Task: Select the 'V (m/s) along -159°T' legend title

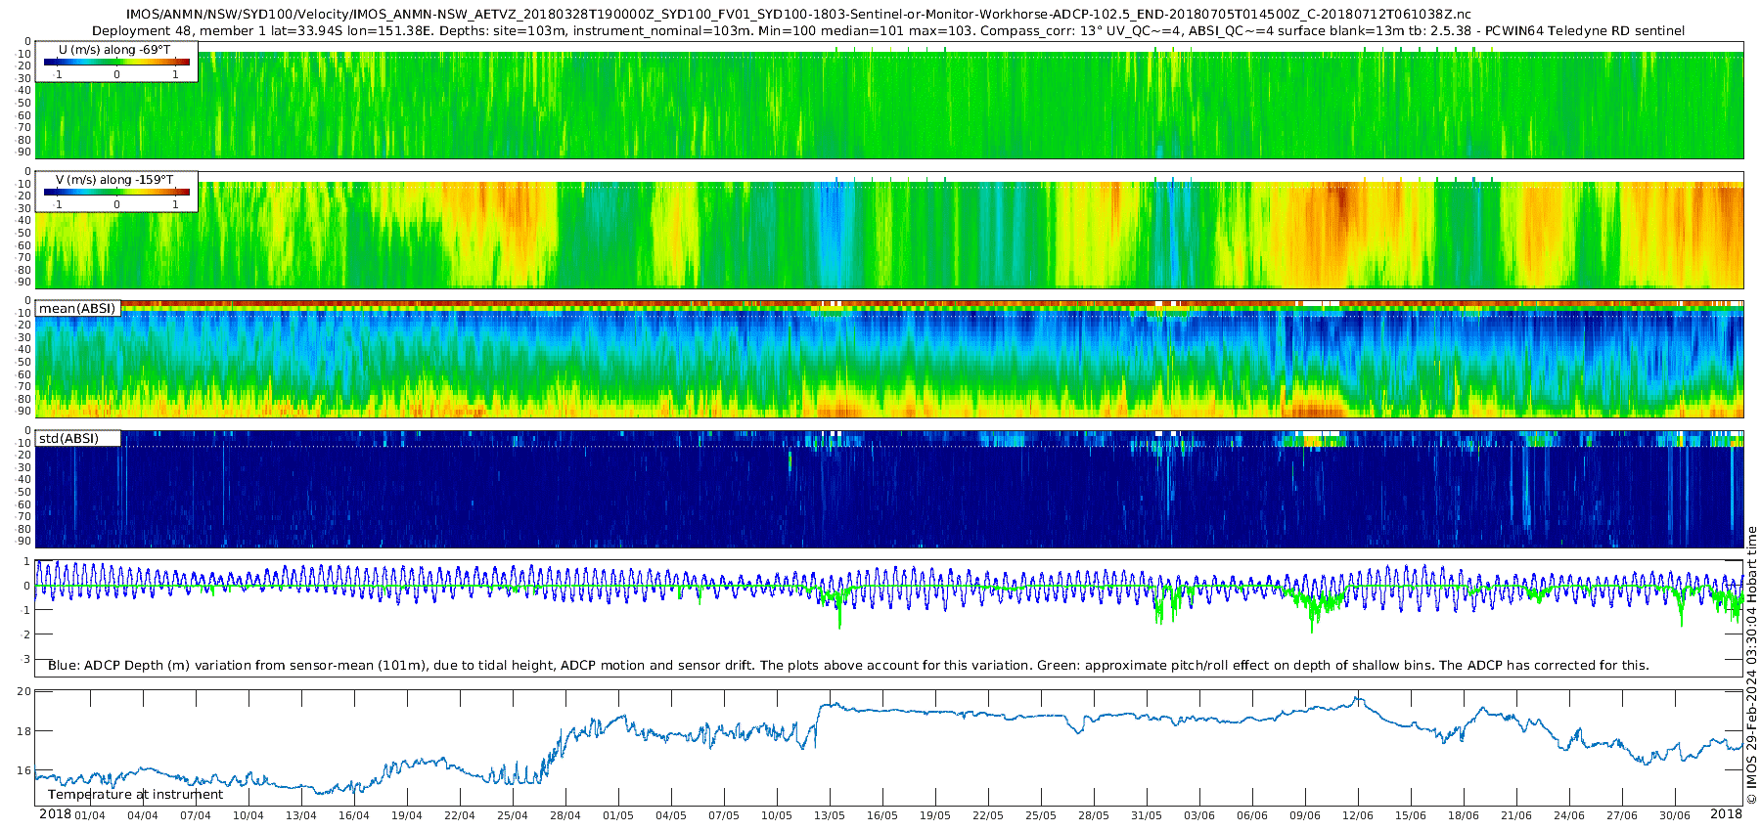Action: (x=114, y=180)
